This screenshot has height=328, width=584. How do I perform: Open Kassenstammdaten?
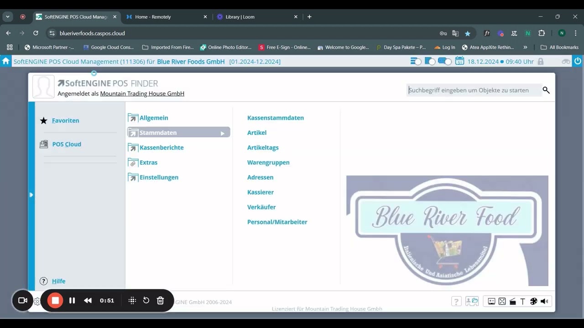pyautogui.click(x=276, y=118)
